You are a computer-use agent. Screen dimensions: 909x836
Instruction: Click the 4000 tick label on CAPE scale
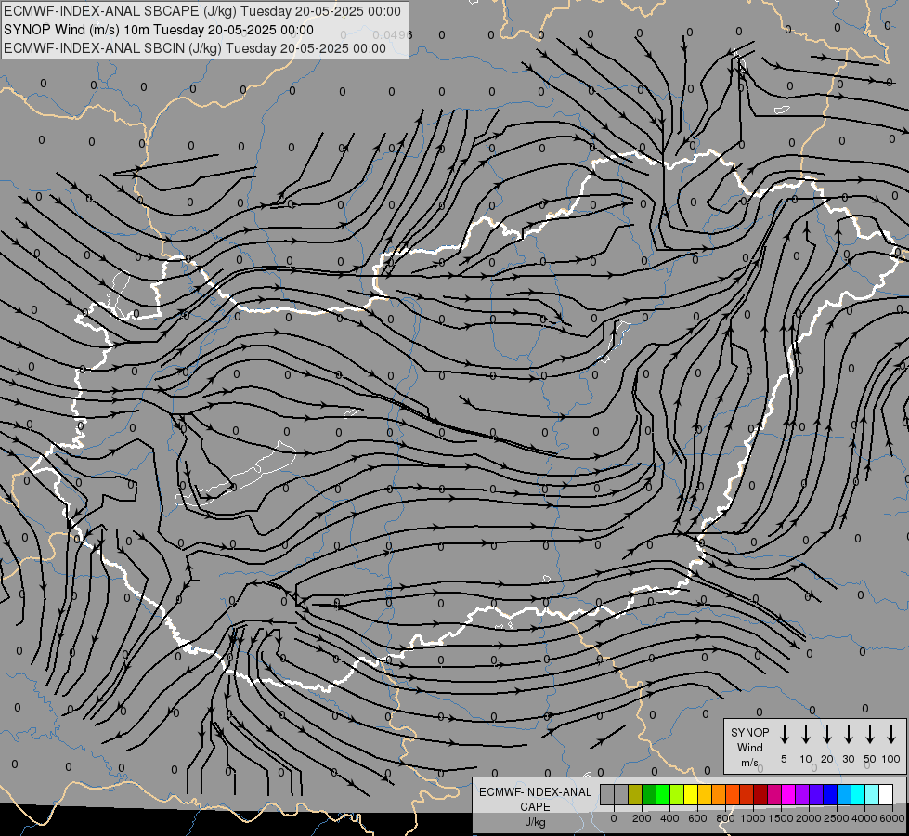click(x=864, y=818)
